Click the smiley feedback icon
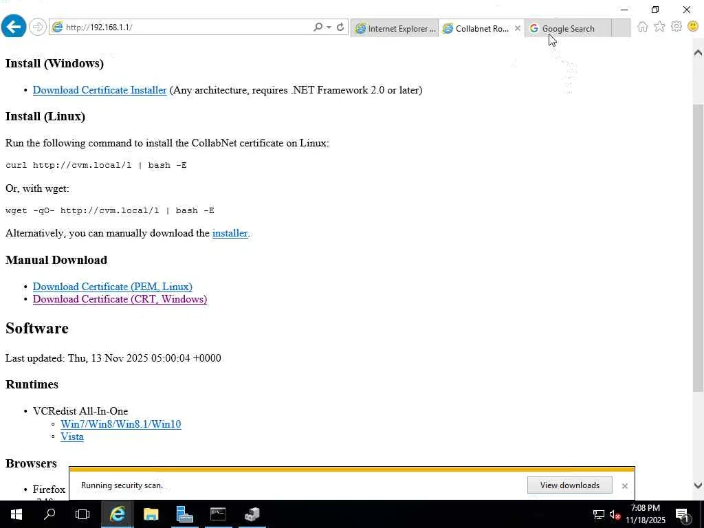 (x=693, y=27)
